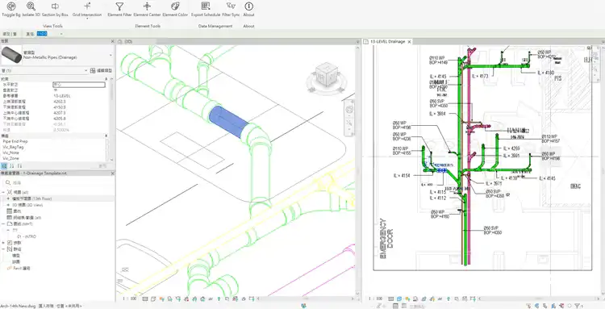
Task: Run the Element Center tool
Action: [147, 9]
